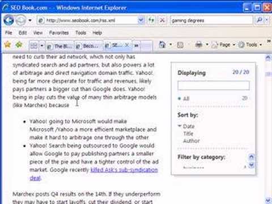Click the 'Sort by:' heading
The image size is (272, 204).
(188, 115)
